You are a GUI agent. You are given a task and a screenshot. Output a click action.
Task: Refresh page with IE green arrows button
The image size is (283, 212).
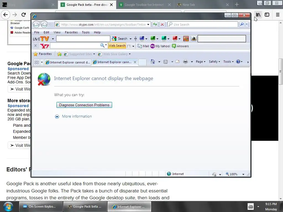click(x=155, y=25)
